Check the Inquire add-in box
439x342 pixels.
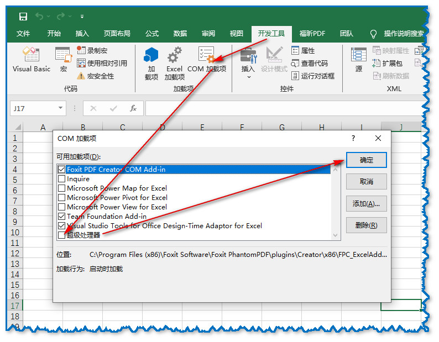(x=61, y=179)
